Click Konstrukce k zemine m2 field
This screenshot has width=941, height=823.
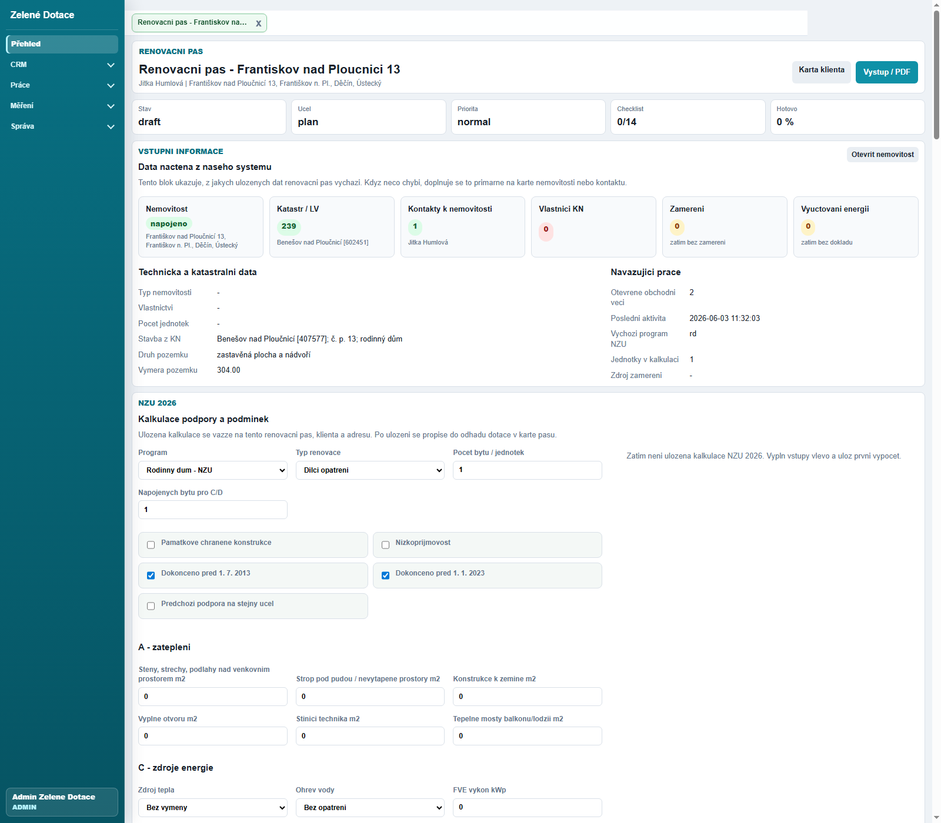[528, 697]
